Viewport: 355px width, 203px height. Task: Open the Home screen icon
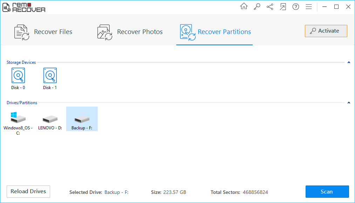point(244,7)
